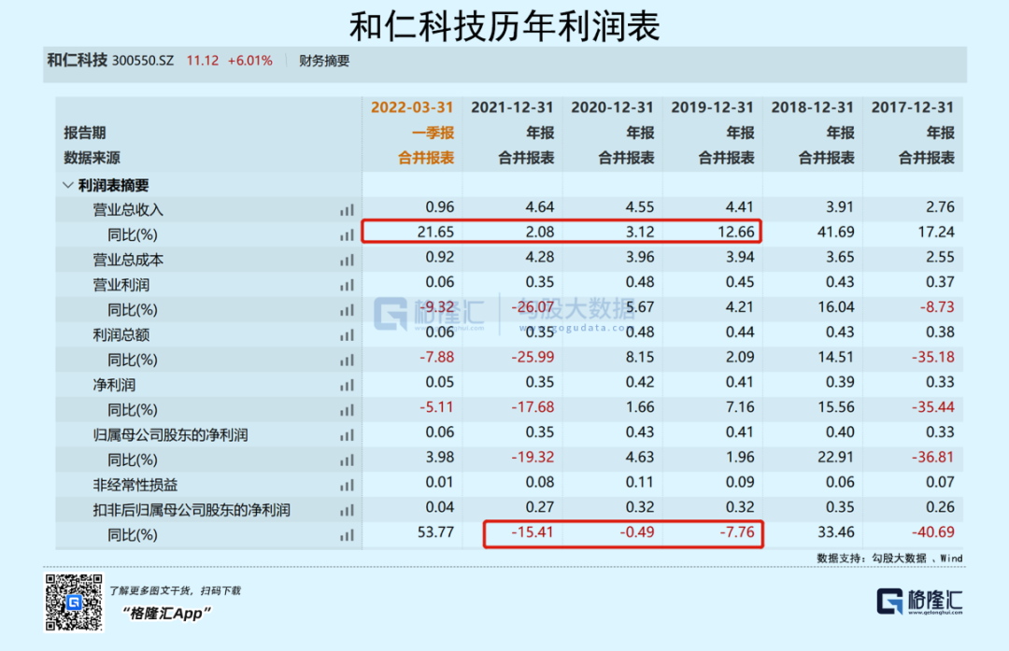The image size is (1009, 651).
Task: Click the 2019-12-31 column header
Action: pos(712,107)
